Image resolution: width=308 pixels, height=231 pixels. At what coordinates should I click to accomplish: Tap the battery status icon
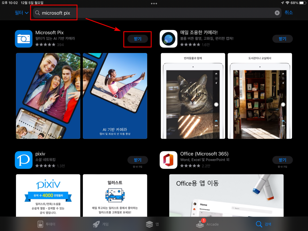pos(303,3)
